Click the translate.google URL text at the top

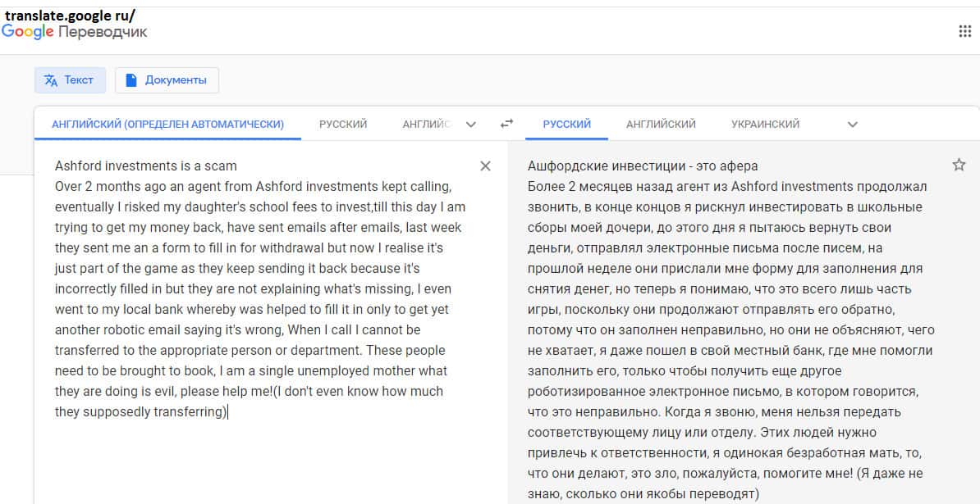70,14
